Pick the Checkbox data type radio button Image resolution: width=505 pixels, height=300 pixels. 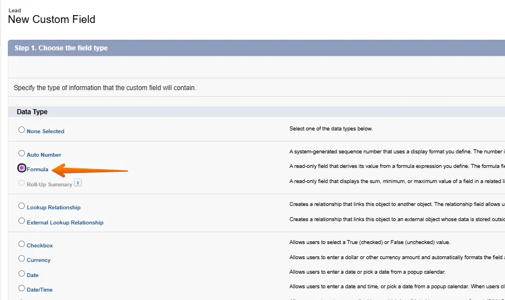(x=22, y=244)
